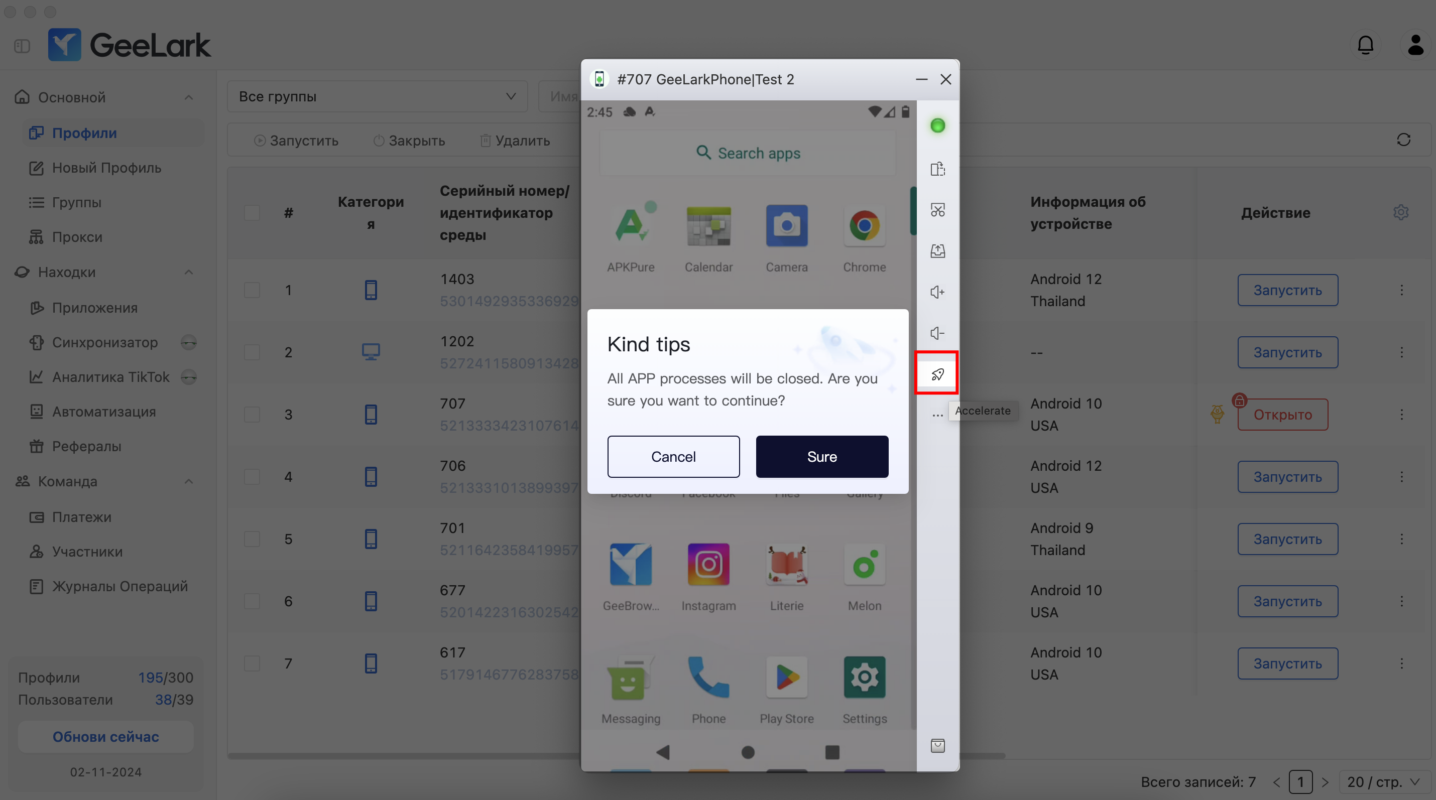Open the row 1 three-dot actions menu

pos(1401,290)
